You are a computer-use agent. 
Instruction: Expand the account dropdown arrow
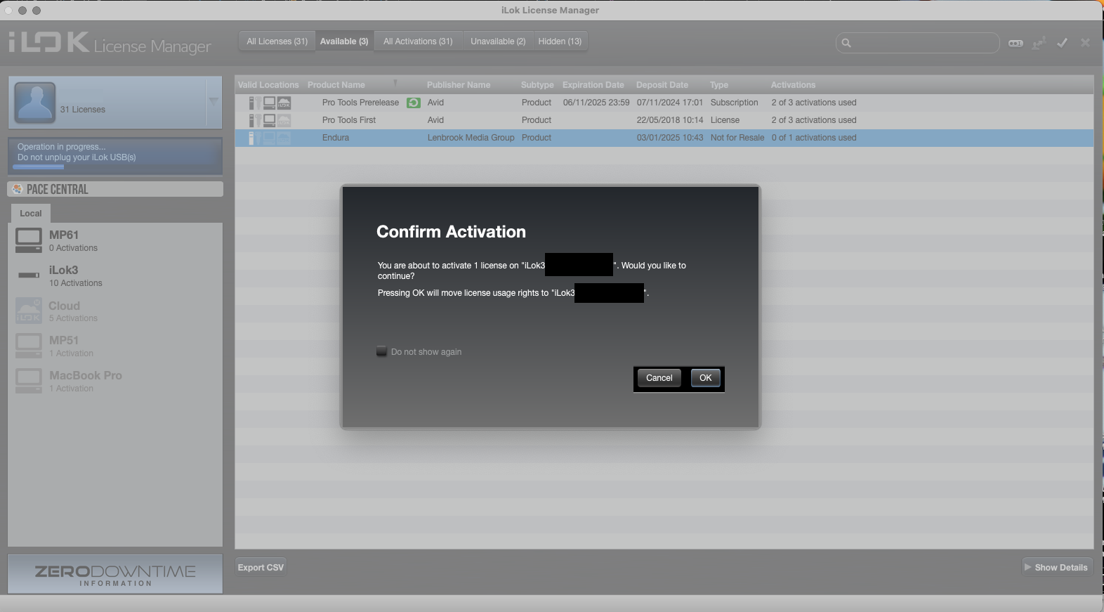tap(213, 101)
